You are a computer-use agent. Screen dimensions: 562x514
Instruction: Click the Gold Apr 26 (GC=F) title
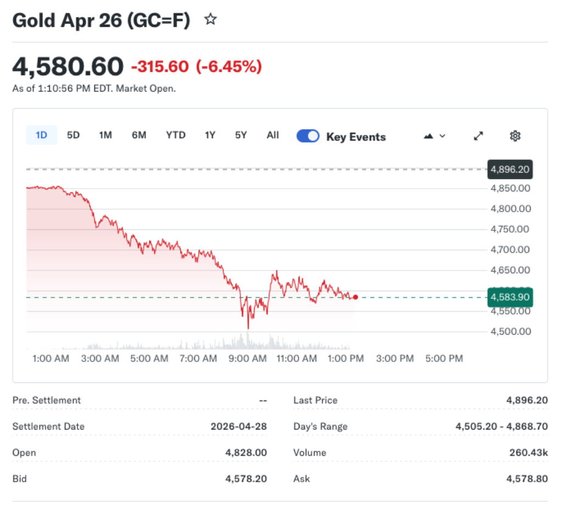[102, 20]
